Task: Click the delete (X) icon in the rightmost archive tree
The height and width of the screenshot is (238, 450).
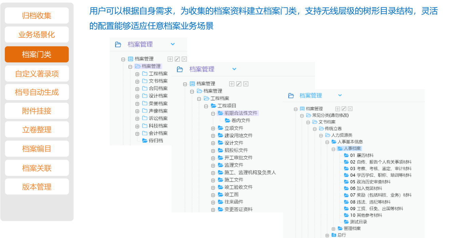Action: click(x=350, y=109)
